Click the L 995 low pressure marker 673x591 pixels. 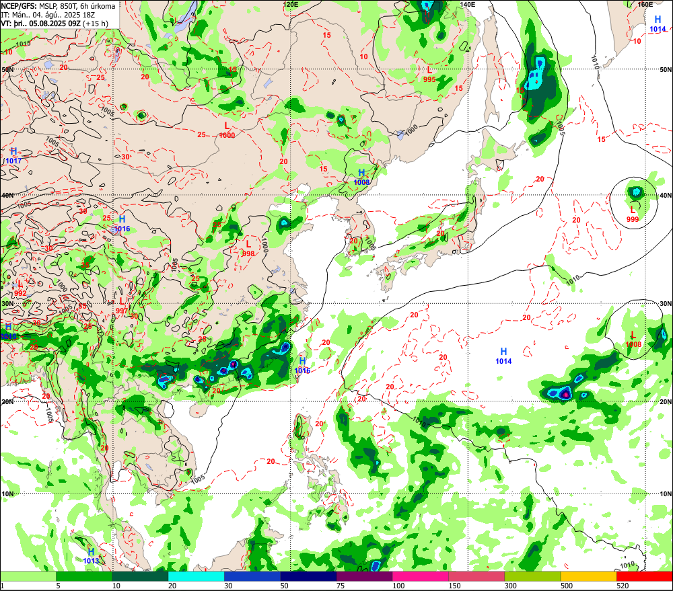429,74
